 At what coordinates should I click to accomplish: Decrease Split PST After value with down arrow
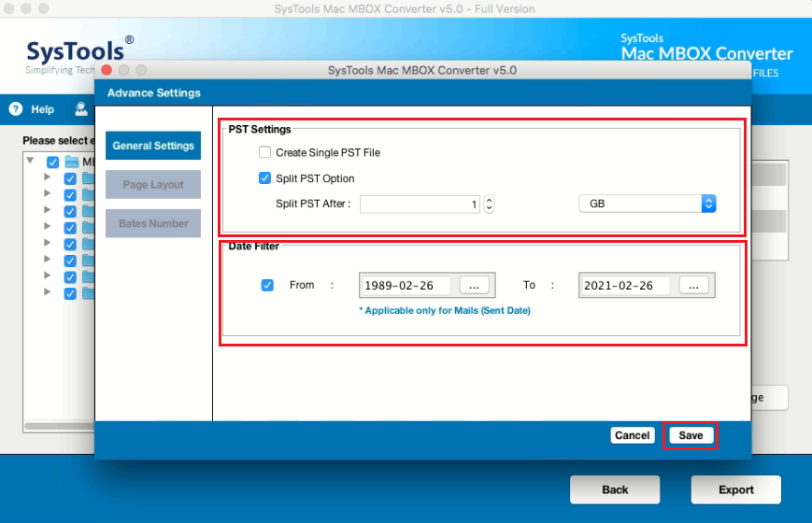[x=489, y=208]
